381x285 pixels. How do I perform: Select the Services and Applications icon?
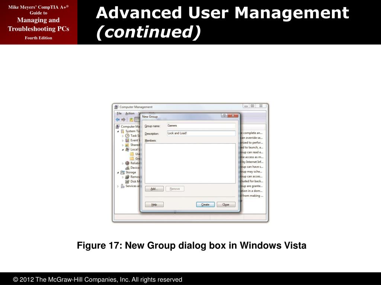pos(122,186)
